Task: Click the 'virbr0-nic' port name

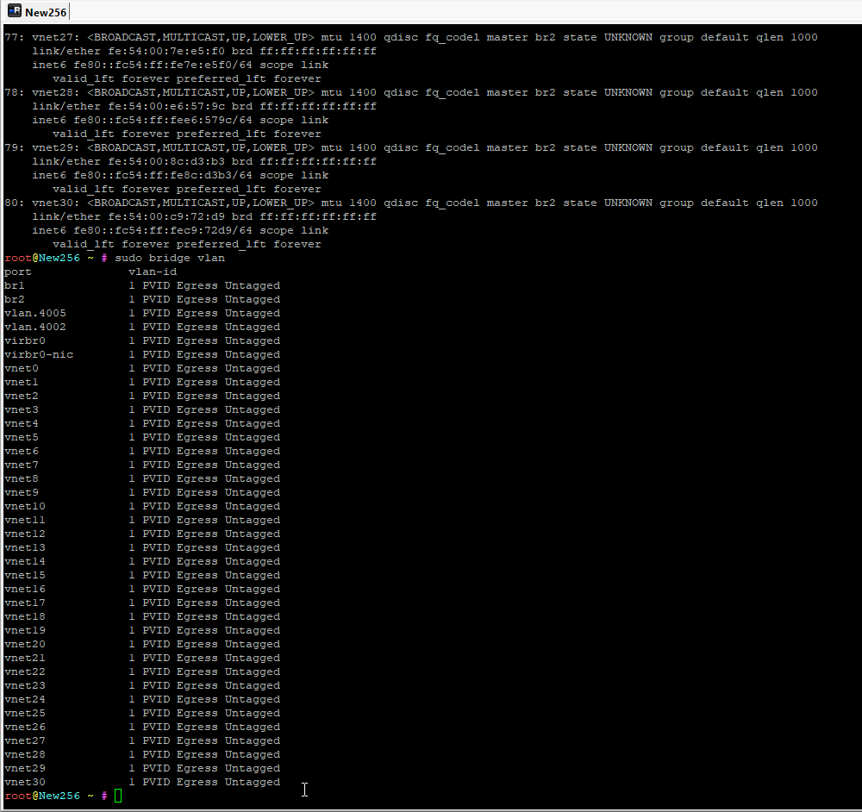Action: coord(39,354)
